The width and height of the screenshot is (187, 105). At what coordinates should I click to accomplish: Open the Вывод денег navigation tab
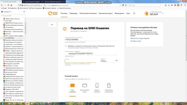coord(120,13)
